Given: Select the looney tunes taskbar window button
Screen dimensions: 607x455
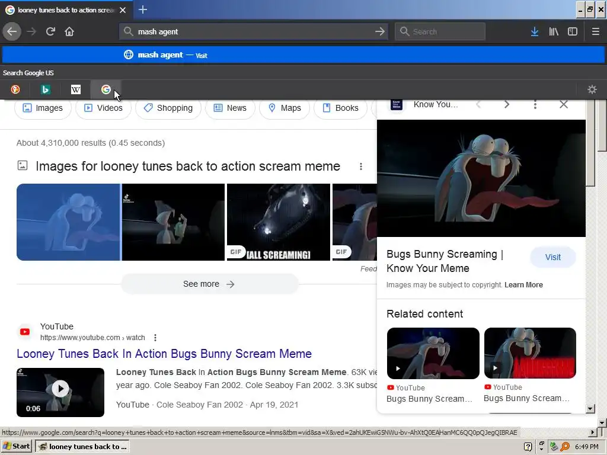Looking at the screenshot, I should click(83, 447).
